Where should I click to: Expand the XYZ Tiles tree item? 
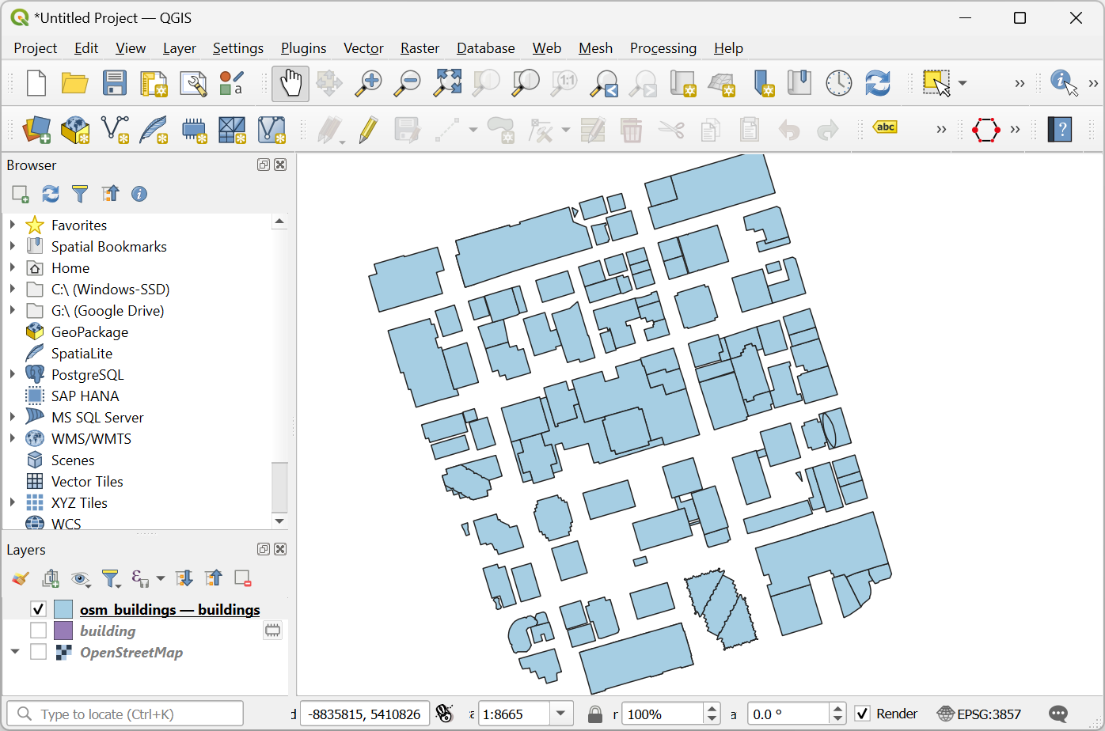coord(13,502)
